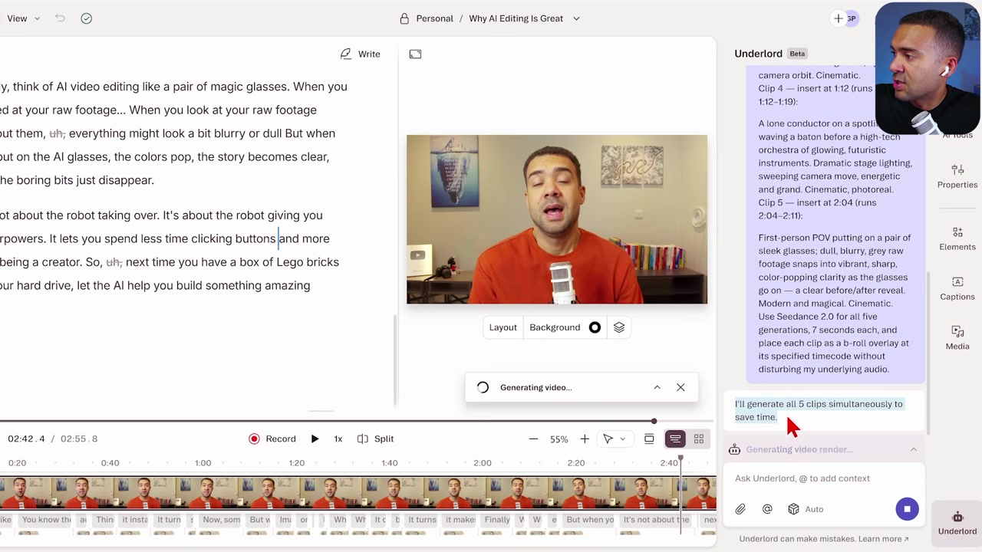Click the word 'buttons' in the script
The width and height of the screenshot is (982, 552).
[255, 238]
